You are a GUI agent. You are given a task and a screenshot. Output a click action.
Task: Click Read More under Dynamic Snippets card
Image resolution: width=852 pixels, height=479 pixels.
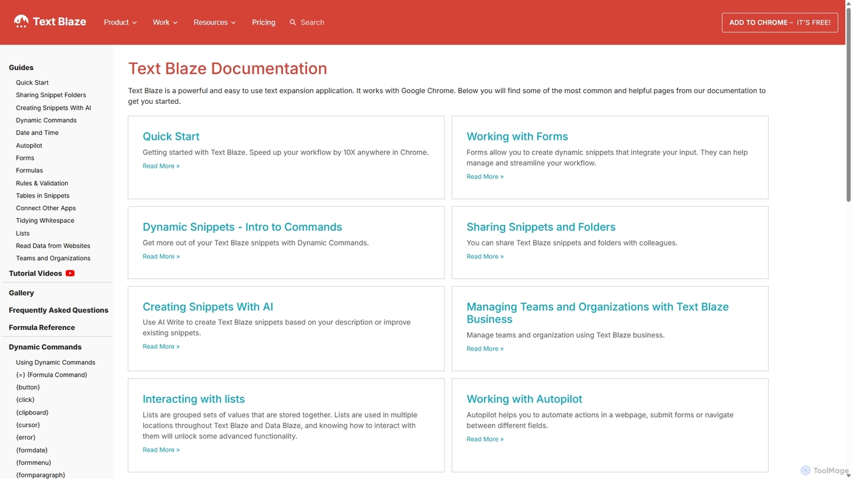[161, 257]
